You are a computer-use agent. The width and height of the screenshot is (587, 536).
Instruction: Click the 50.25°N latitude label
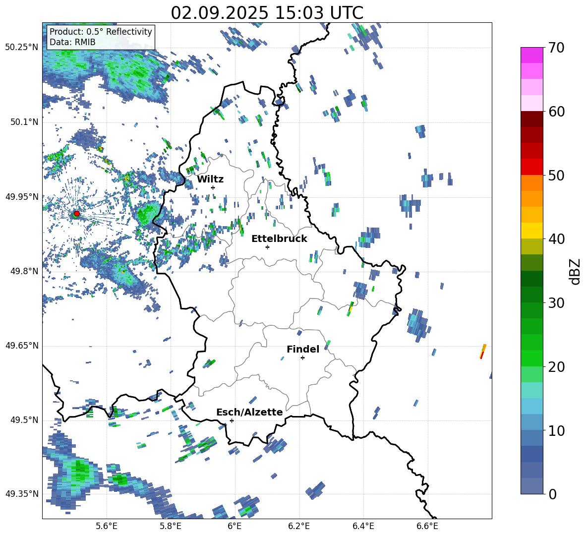22,48
